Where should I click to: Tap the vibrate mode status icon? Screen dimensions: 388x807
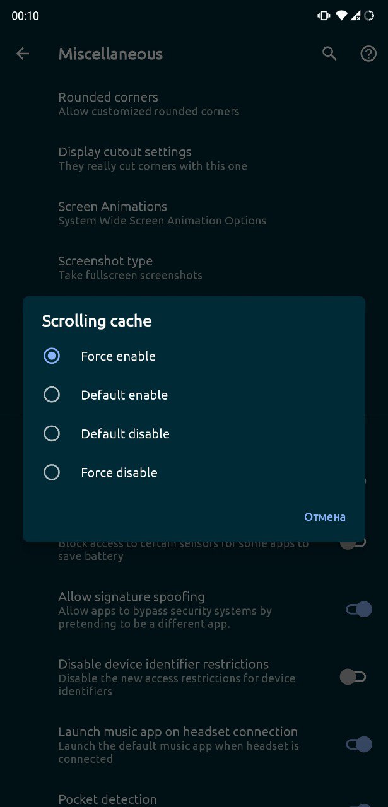point(324,16)
